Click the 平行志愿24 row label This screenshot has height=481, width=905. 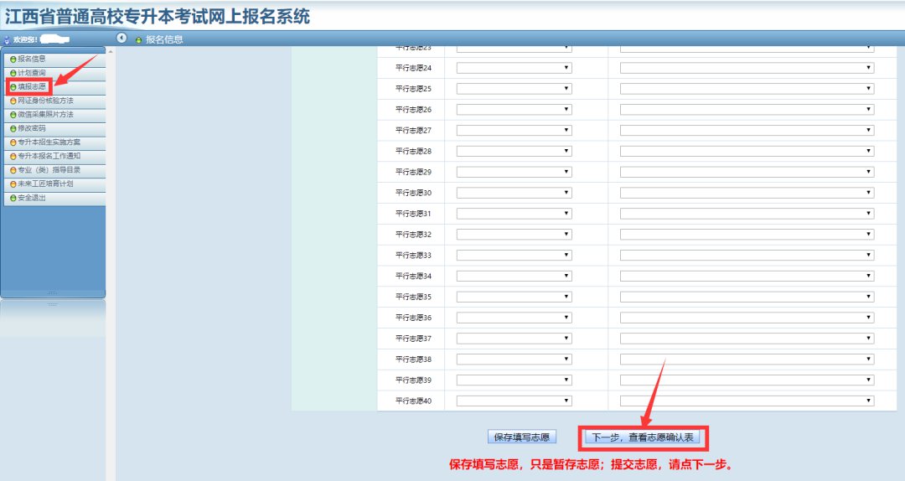[413, 68]
